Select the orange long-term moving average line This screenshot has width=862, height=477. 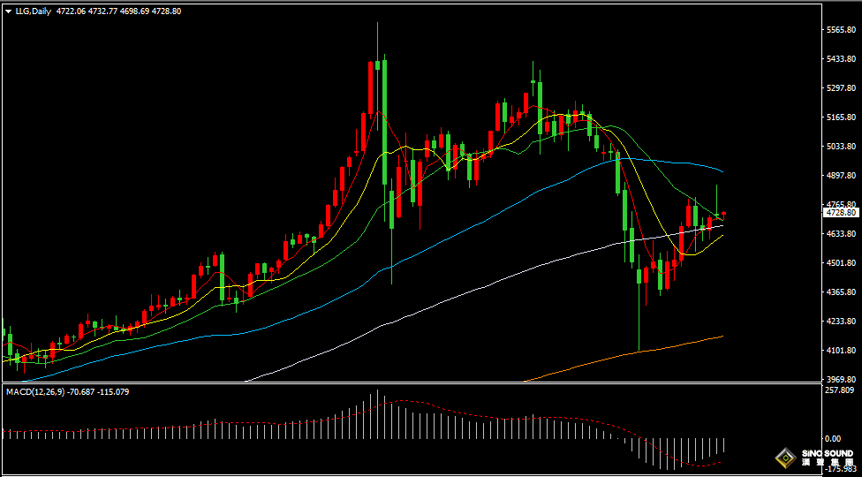tap(618, 358)
